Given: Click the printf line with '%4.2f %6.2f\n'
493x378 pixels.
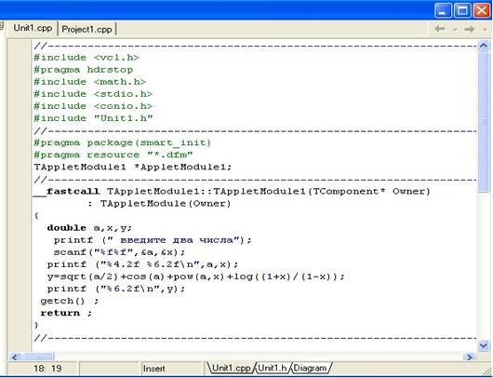Looking at the screenshot, I should coord(142,264).
